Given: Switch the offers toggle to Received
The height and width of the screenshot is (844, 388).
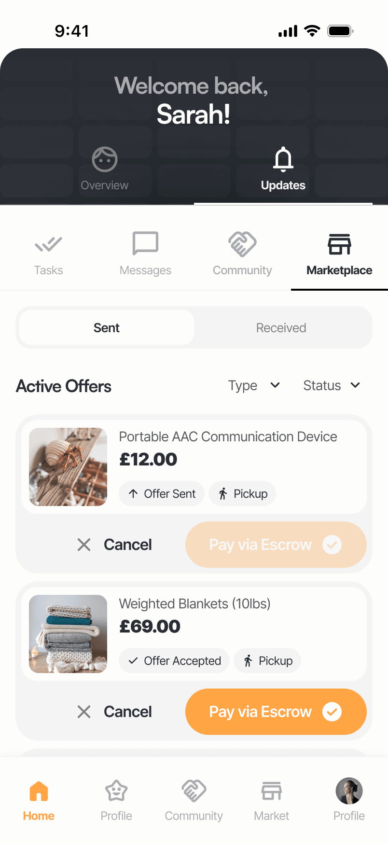Looking at the screenshot, I should coord(281,328).
